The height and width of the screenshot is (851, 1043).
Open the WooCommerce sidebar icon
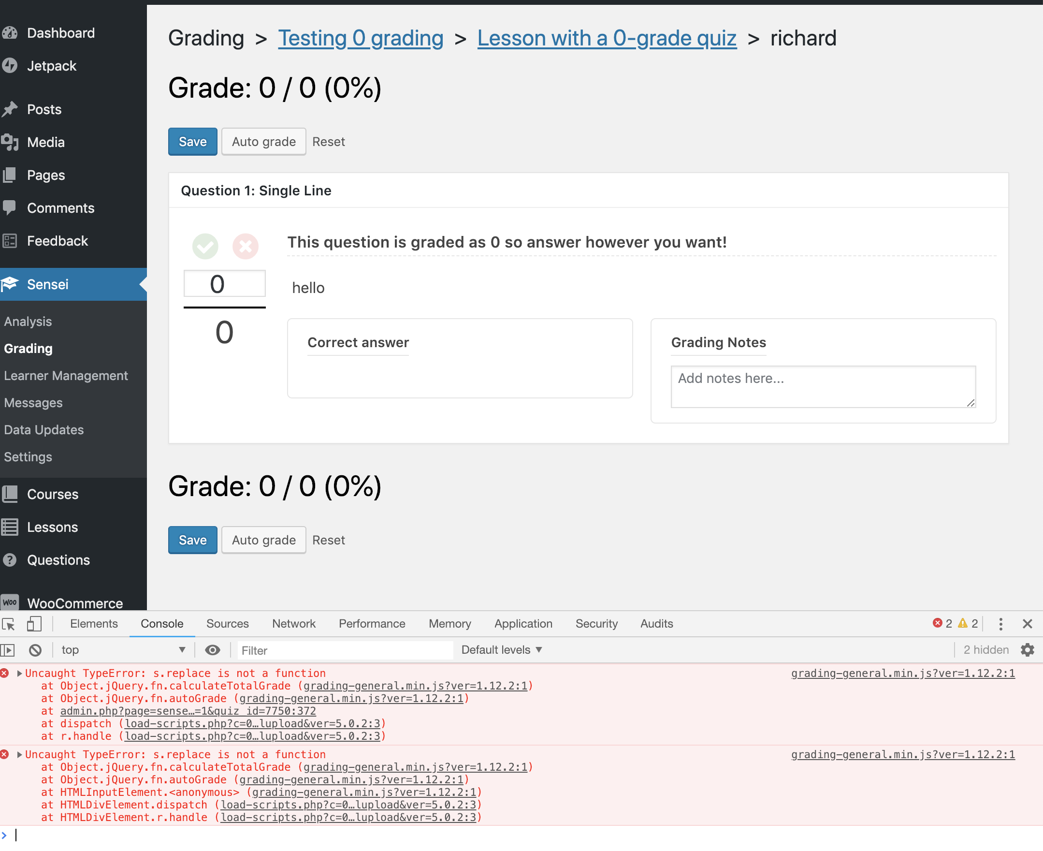pos(11,602)
